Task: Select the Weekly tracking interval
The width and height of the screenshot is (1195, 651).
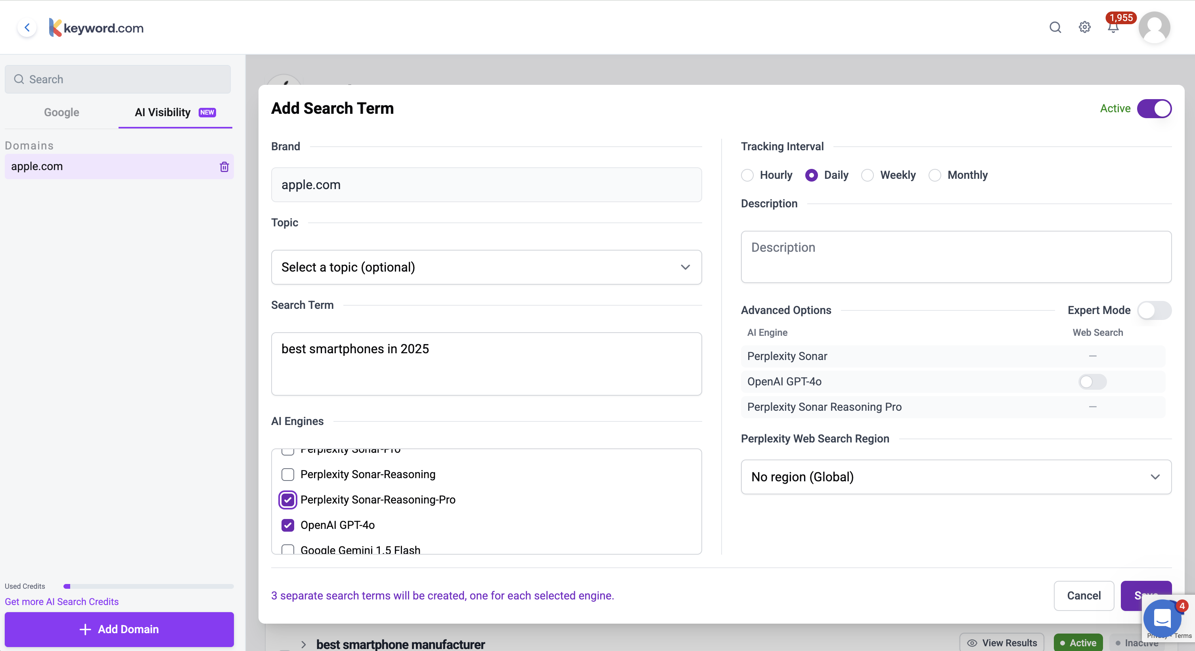Action: click(x=867, y=175)
